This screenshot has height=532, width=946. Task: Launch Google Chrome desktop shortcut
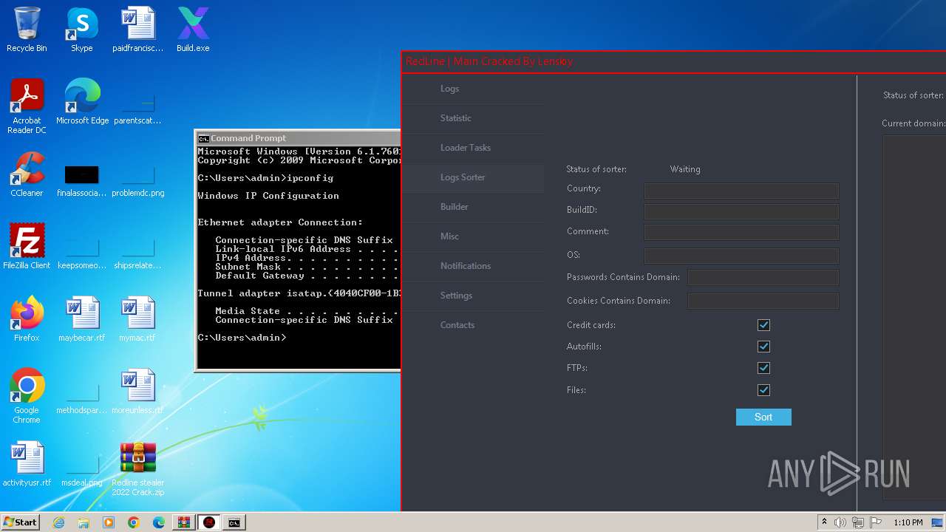[x=27, y=396]
